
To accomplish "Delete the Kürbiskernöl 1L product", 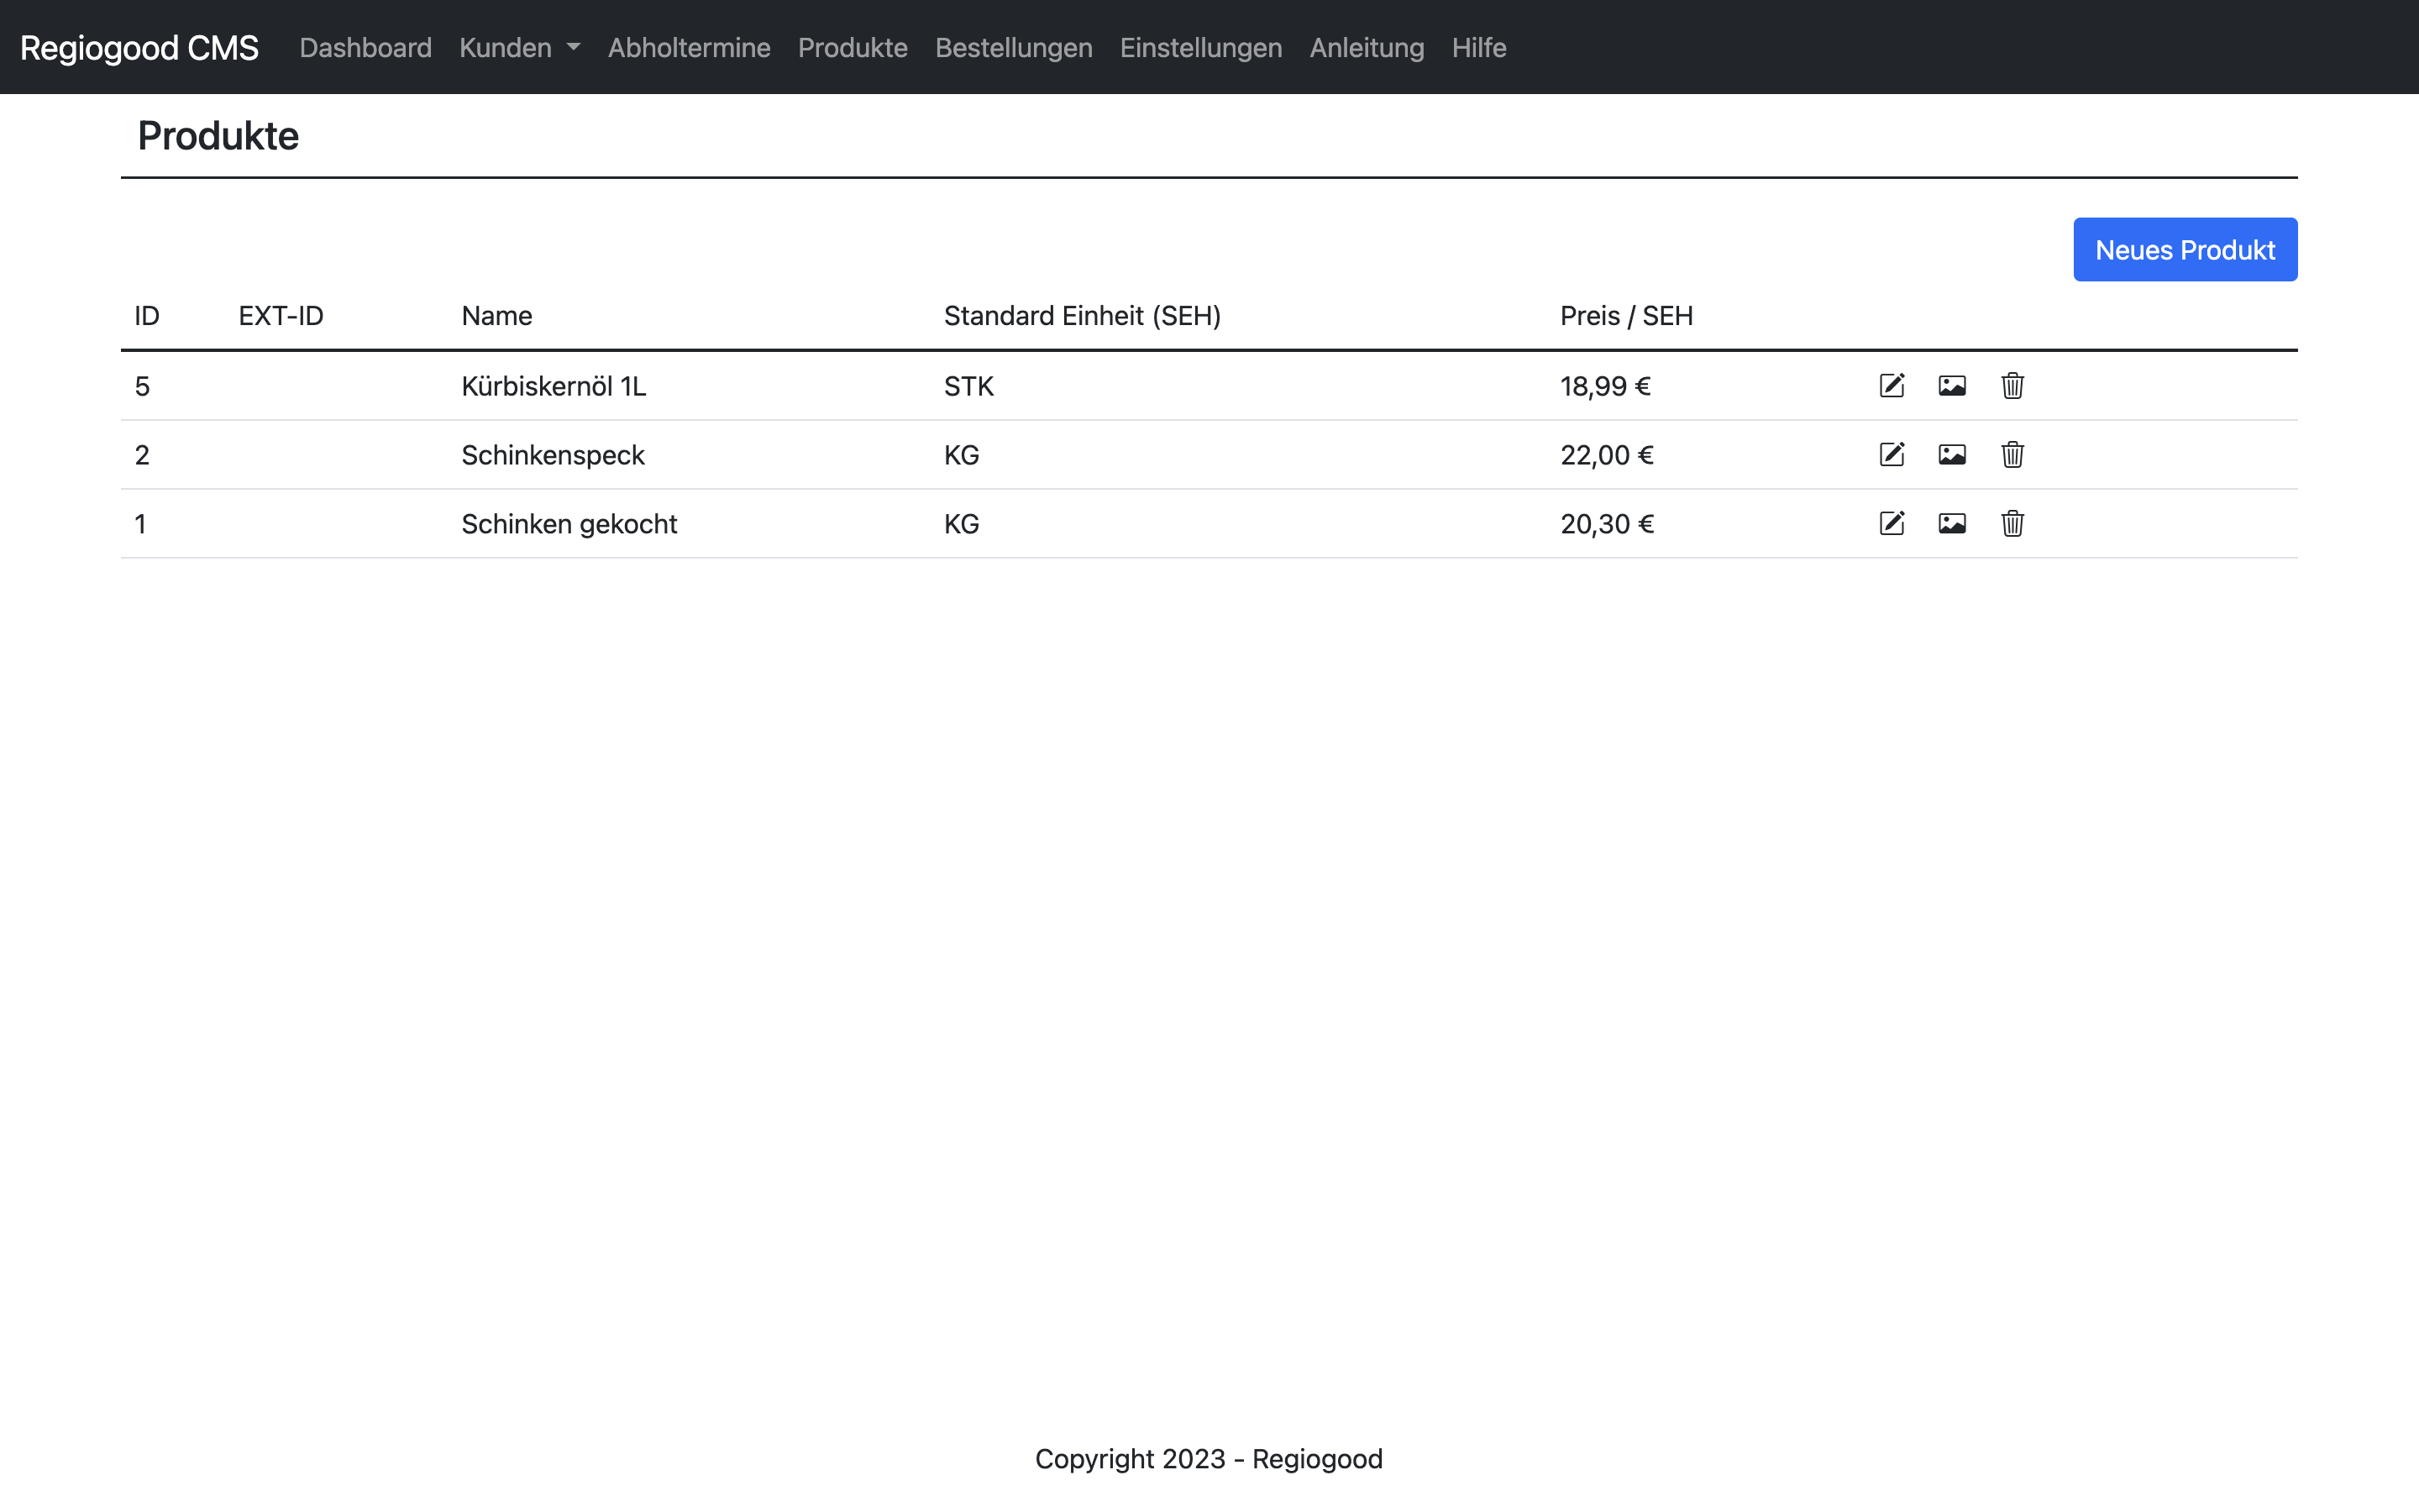I will [x=2012, y=386].
